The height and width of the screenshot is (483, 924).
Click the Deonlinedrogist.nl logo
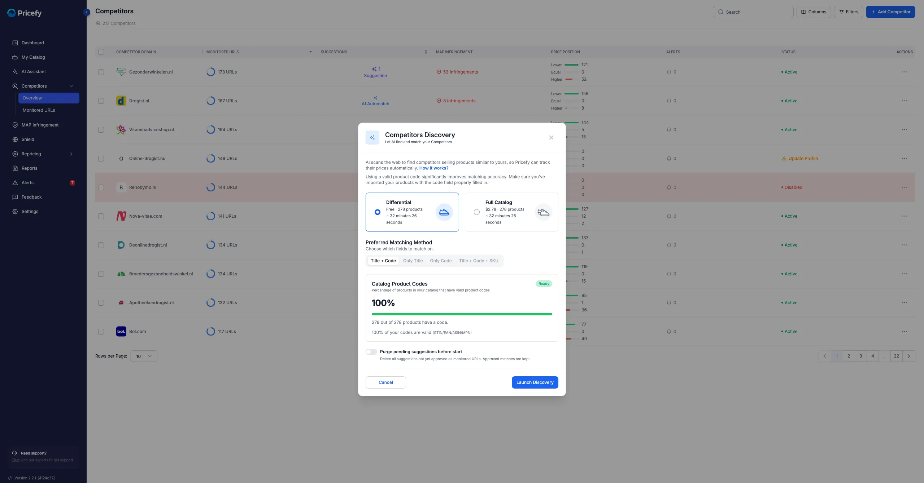[121, 245]
